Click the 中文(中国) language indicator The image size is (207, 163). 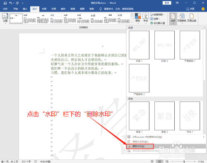(x=46, y=161)
